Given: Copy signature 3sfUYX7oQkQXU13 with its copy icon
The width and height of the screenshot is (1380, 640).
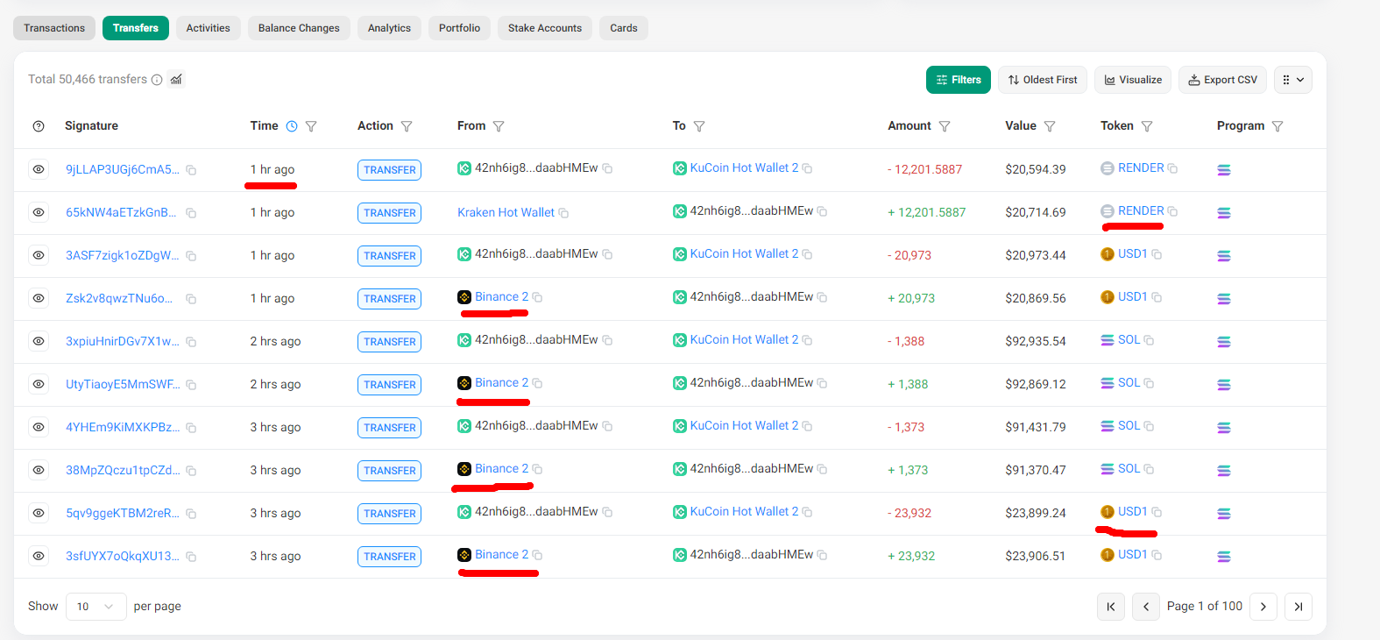Looking at the screenshot, I should (x=191, y=557).
